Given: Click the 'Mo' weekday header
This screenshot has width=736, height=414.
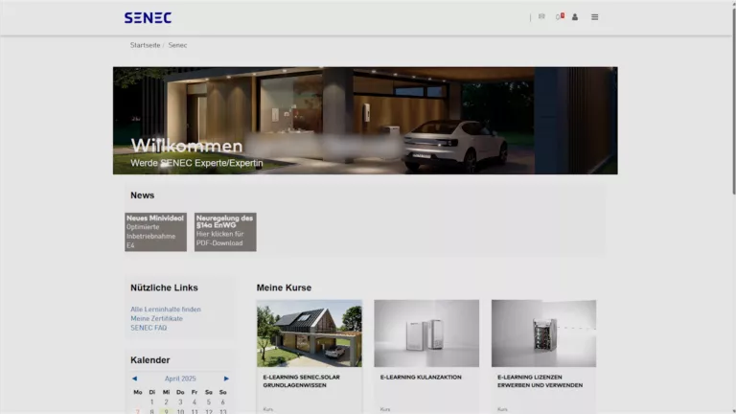Looking at the screenshot, I should click(x=138, y=392).
